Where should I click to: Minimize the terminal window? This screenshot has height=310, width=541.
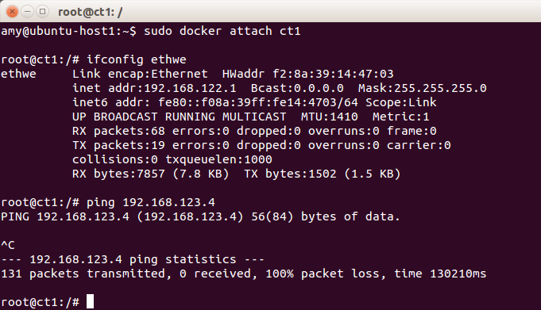click(27, 12)
